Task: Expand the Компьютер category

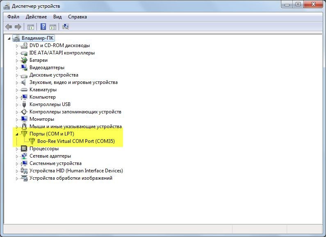Action: pos(17,97)
